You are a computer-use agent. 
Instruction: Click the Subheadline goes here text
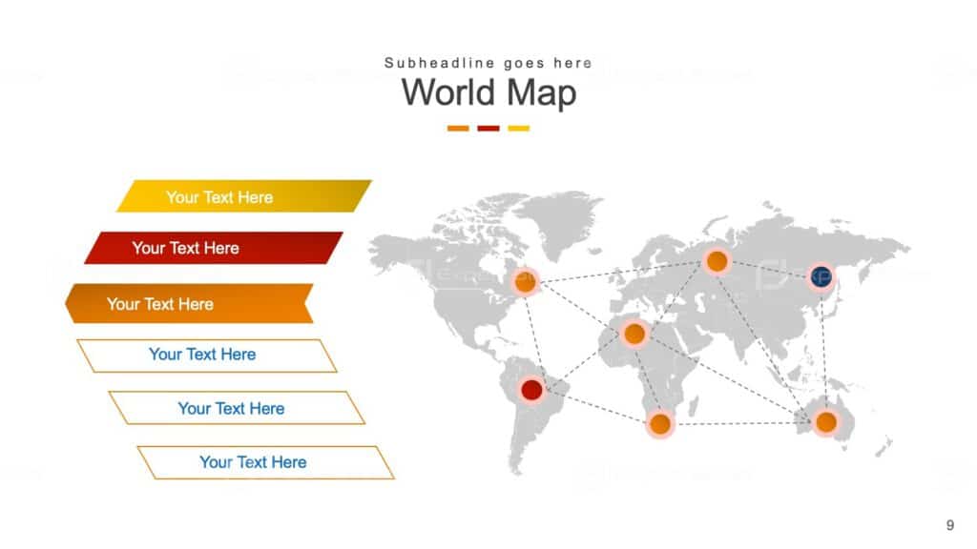click(x=488, y=63)
